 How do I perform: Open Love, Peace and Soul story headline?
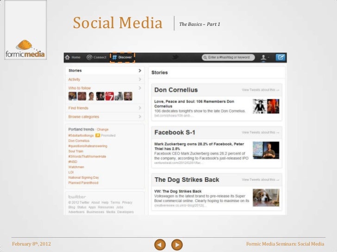point(194,104)
